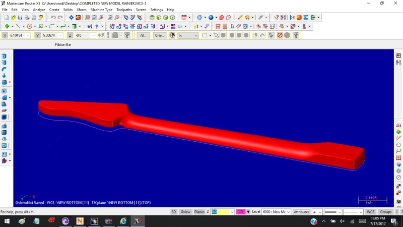Screen dimensions: 403x227
Task: Click the green plus Create point icon
Action: point(7,26)
